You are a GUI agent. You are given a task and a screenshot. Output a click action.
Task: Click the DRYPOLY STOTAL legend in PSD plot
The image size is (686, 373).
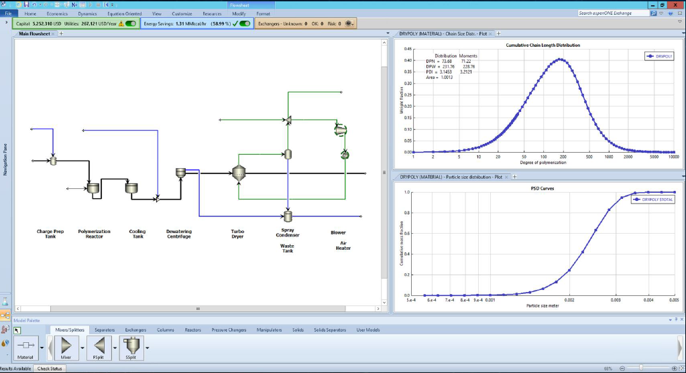pos(653,199)
